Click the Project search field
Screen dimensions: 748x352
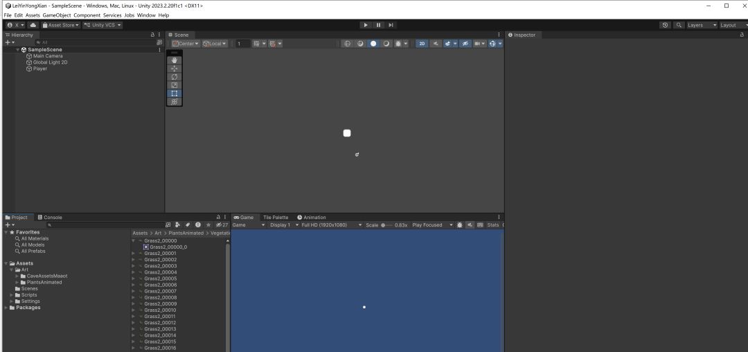point(105,225)
